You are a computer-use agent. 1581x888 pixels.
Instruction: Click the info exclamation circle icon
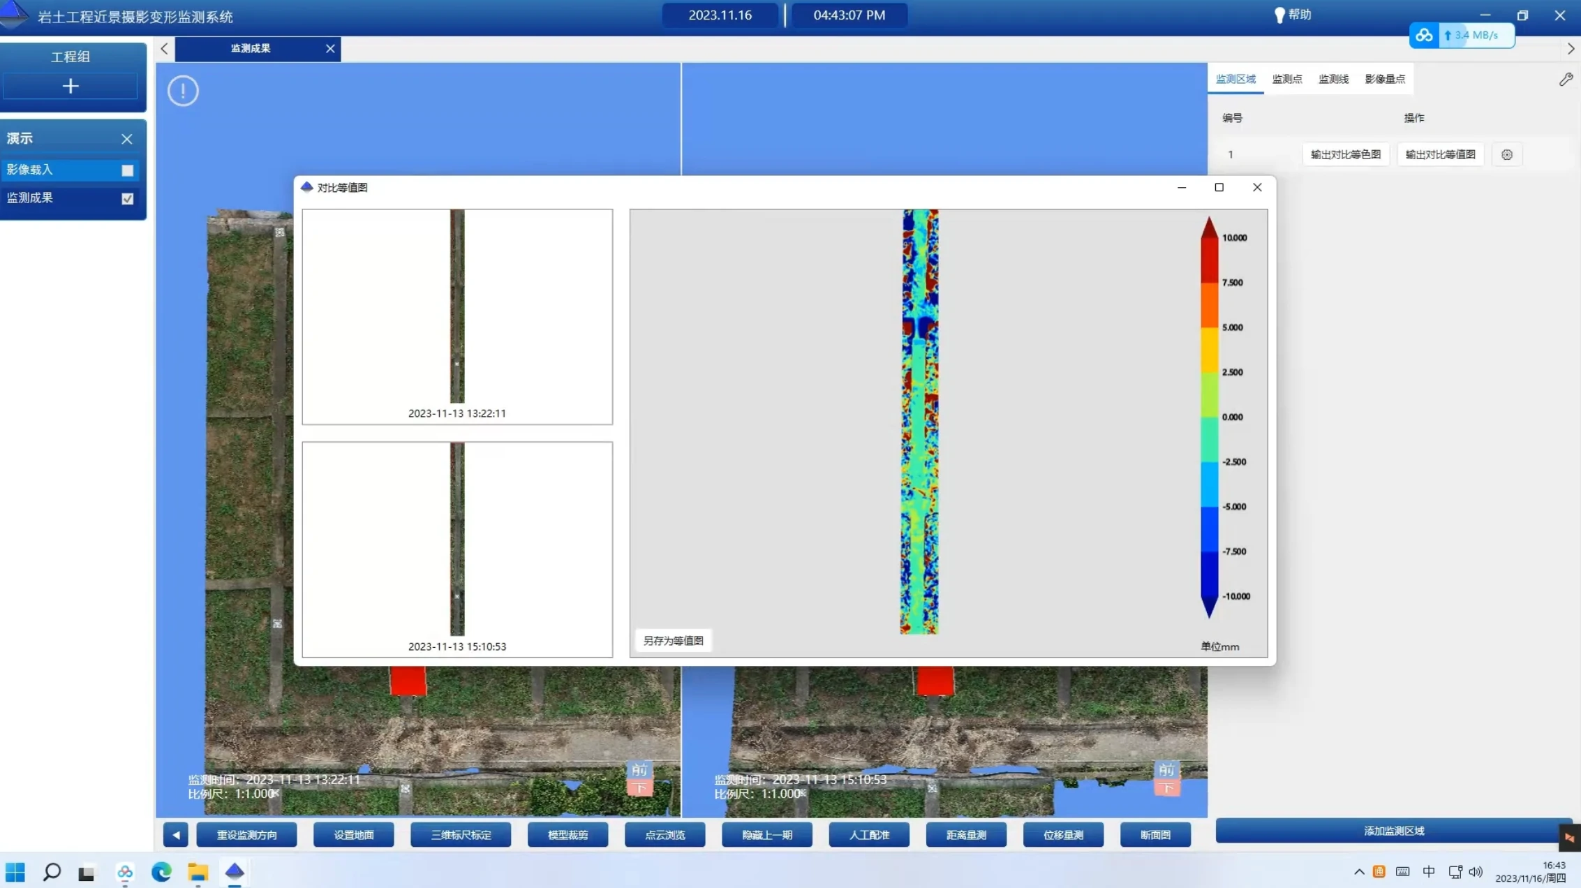[183, 91]
